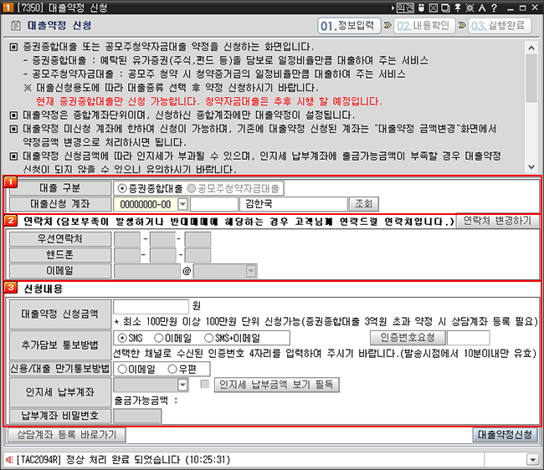Minimize the 대출약정 신청 window
This screenshot has height=470, width=544.
510,8
